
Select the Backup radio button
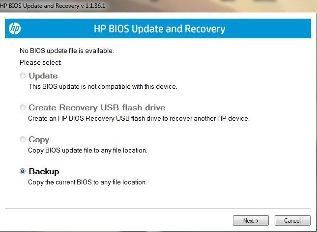(23, 171)
